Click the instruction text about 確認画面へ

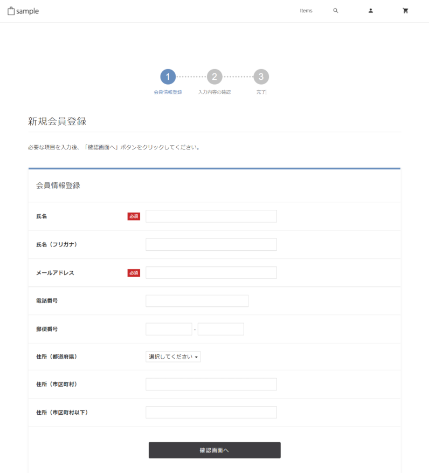click(114, 147)
